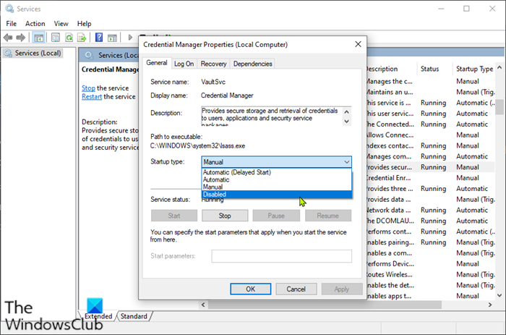Click the Start Service play icon
The width and height of the screenshot is (506, 335).
click(x=130, y=38)
